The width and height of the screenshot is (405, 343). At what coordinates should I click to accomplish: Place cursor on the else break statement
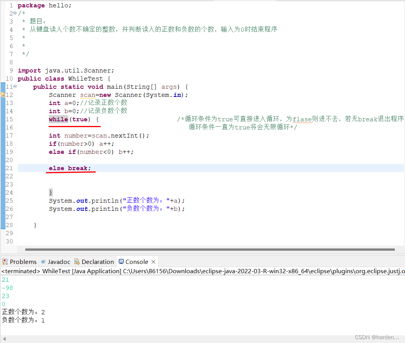[x=71, y=168]
